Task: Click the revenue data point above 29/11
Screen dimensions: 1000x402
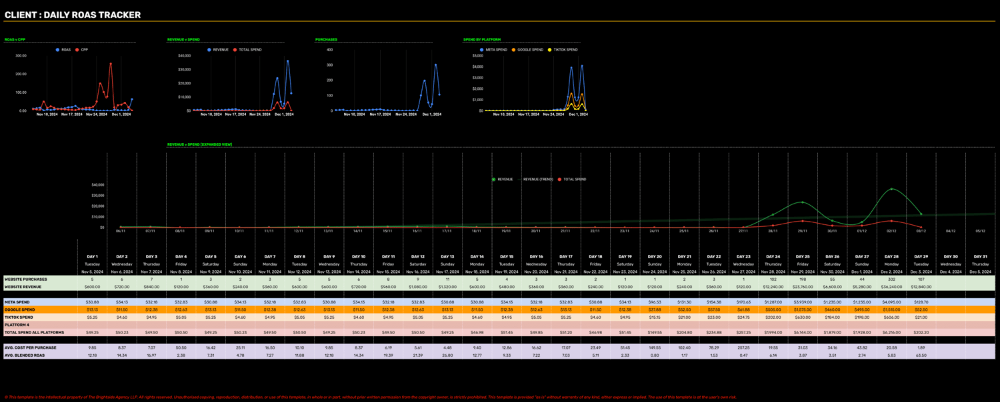Action: (x=803, y=202)
